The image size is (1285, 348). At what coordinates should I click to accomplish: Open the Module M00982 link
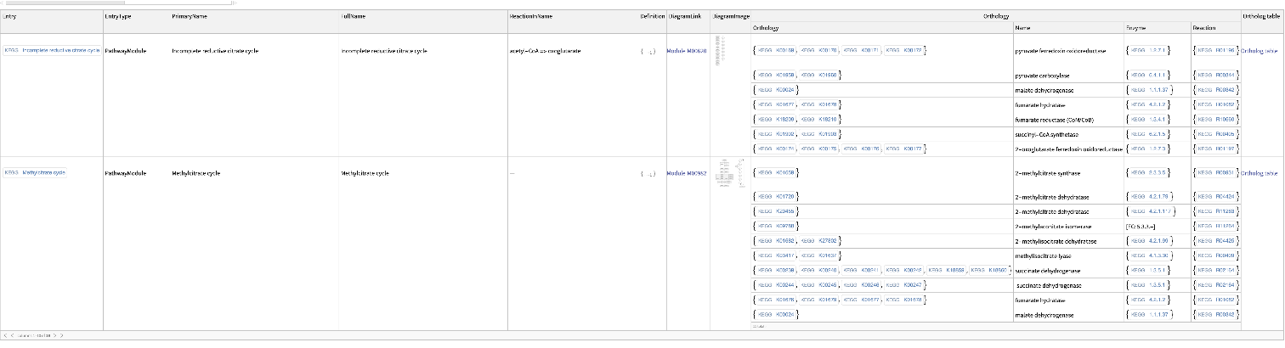(x=687, y=173)
